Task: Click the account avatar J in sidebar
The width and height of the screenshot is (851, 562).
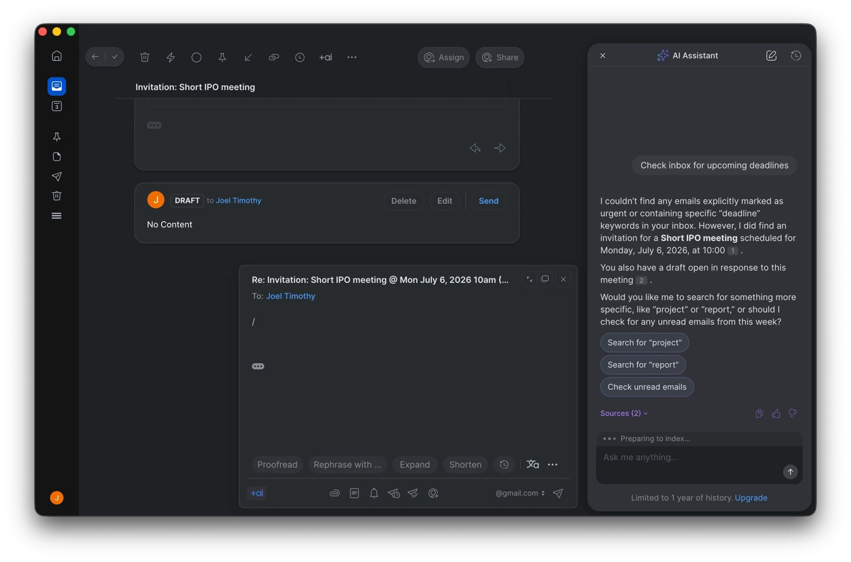Action: [x=57, y=498]
